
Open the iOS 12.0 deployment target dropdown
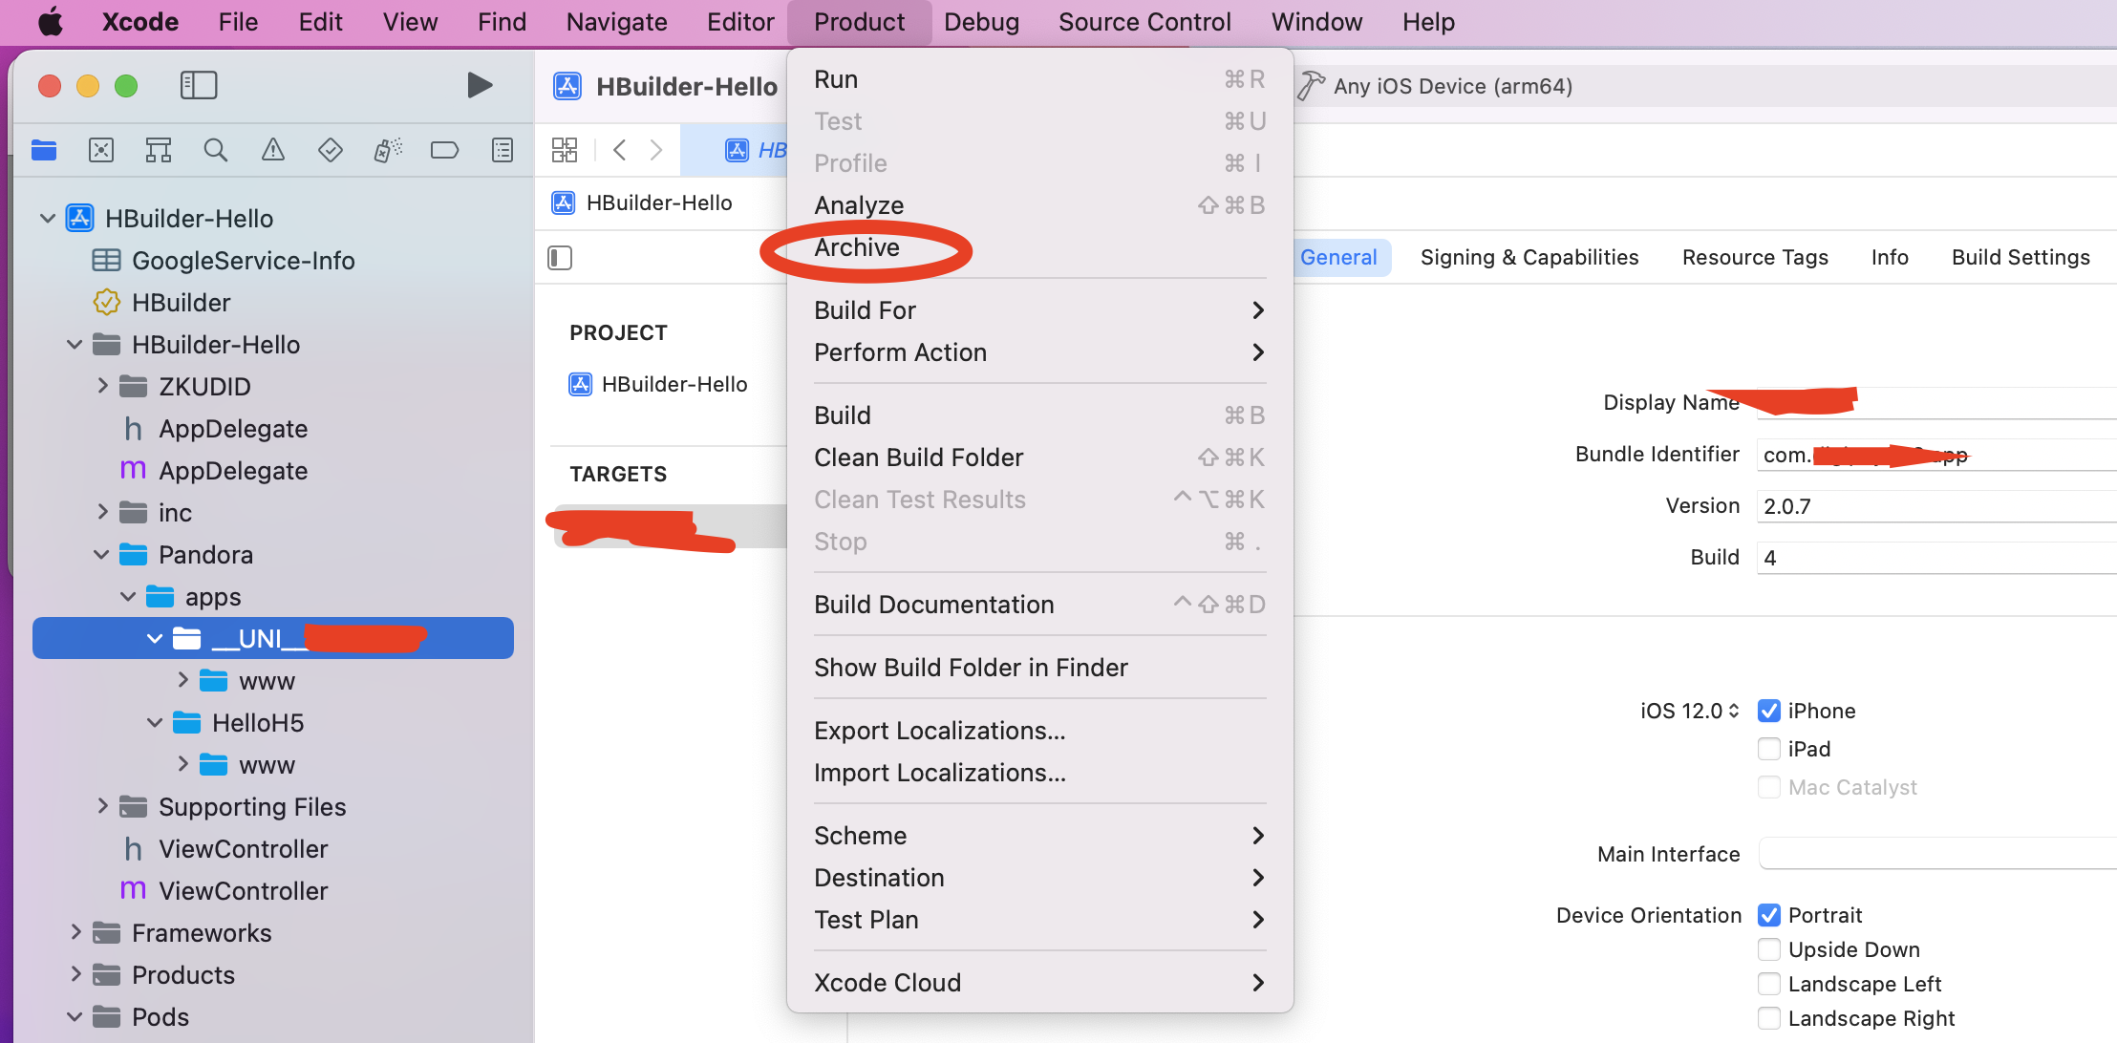tap(1690, 711)
